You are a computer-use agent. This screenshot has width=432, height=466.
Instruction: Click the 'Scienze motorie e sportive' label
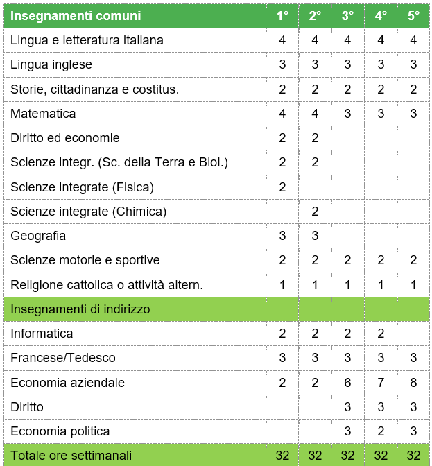[x=85, y=260]
